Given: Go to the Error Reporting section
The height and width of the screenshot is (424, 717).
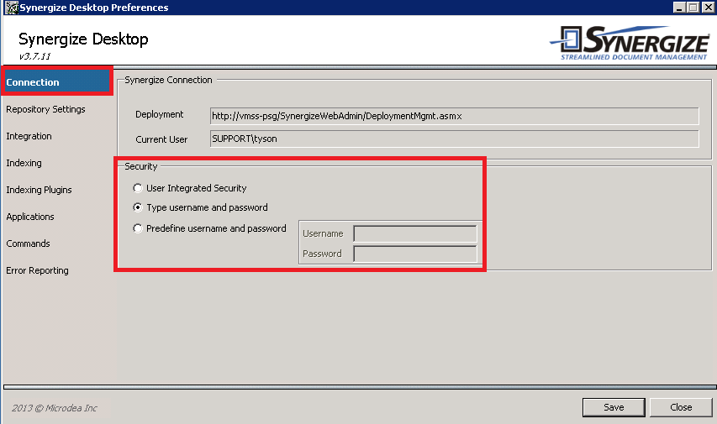Looking at the screenshot, I should coord(38,270).
